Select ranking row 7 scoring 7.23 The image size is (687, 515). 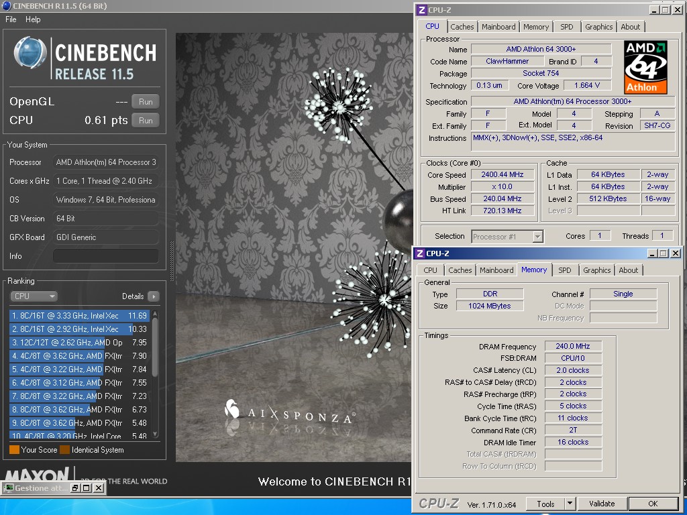[x=79, y=396]
